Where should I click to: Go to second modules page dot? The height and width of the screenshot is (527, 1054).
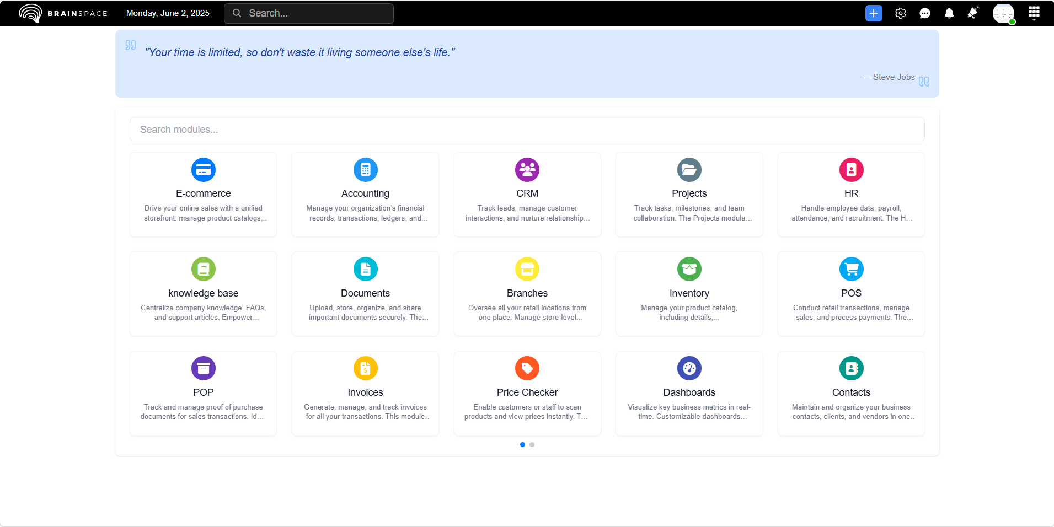coord(532,444)
